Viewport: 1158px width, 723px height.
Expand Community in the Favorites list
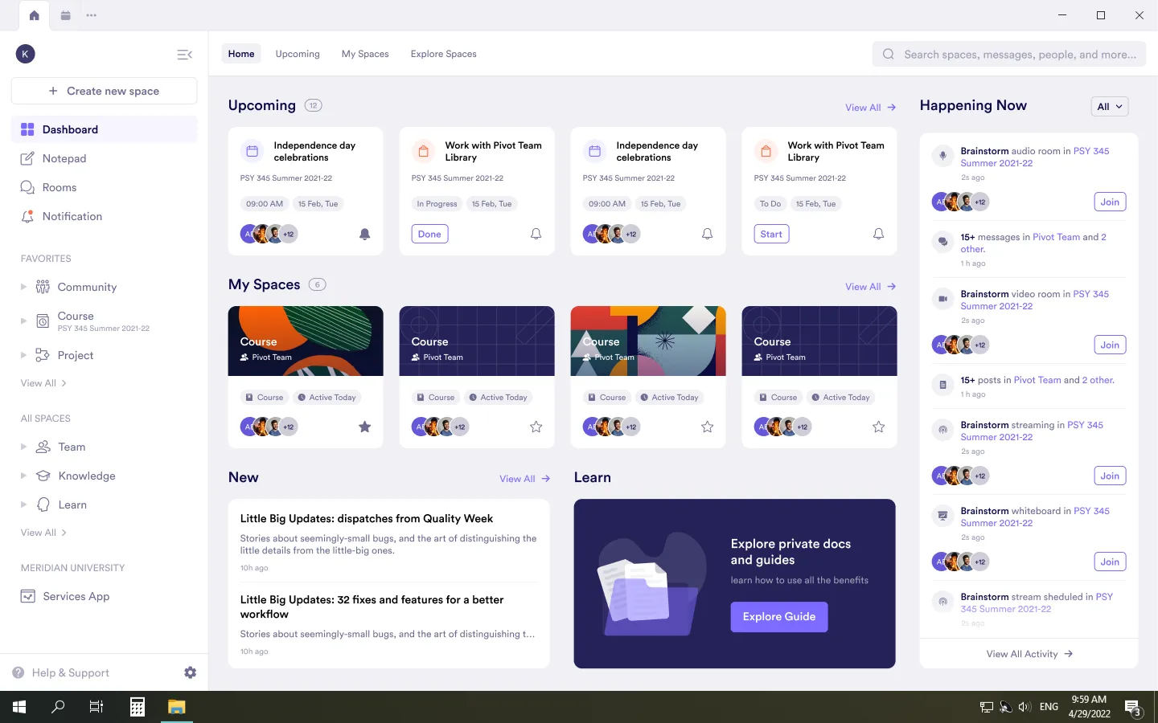point(23,287)
